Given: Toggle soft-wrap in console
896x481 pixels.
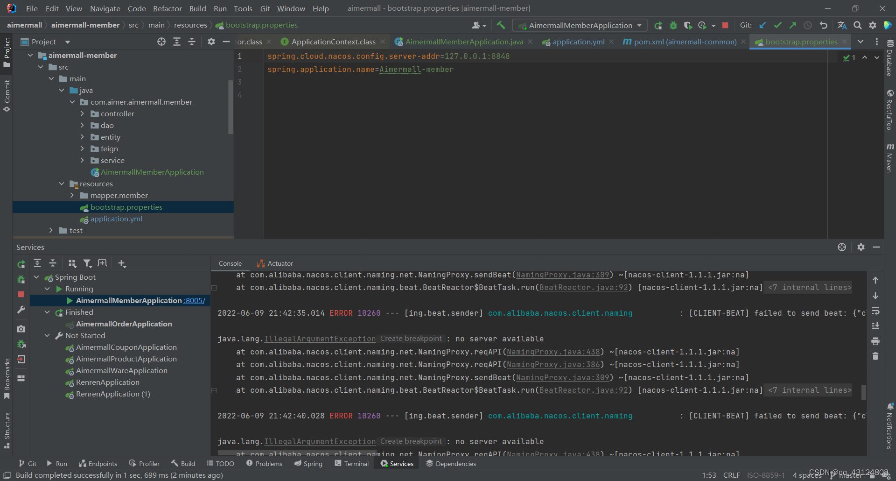Looking at the screenshot, I should (875, 311).
